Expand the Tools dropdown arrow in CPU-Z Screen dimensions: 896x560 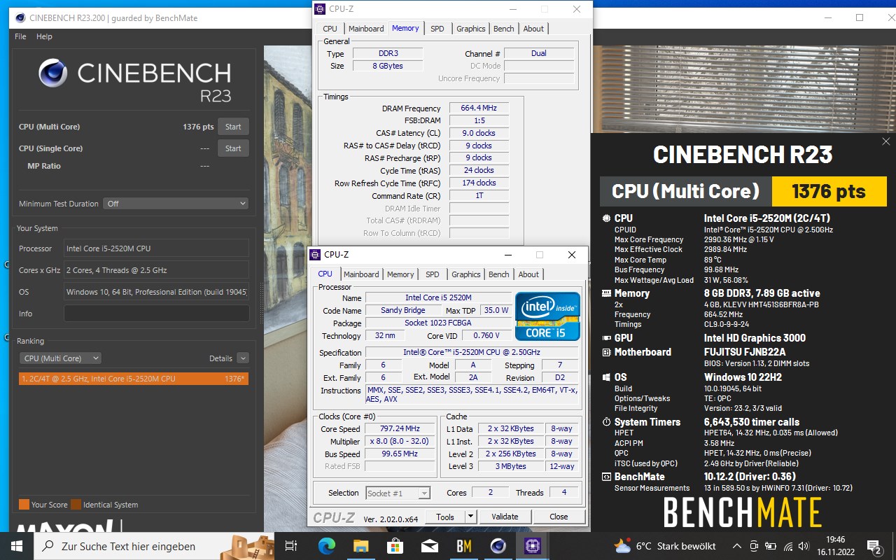(x=470, y=517)
